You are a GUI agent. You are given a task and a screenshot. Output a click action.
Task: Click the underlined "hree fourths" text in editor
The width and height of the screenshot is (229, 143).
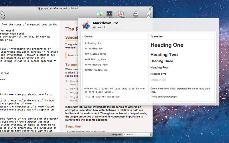click(8, 119)
